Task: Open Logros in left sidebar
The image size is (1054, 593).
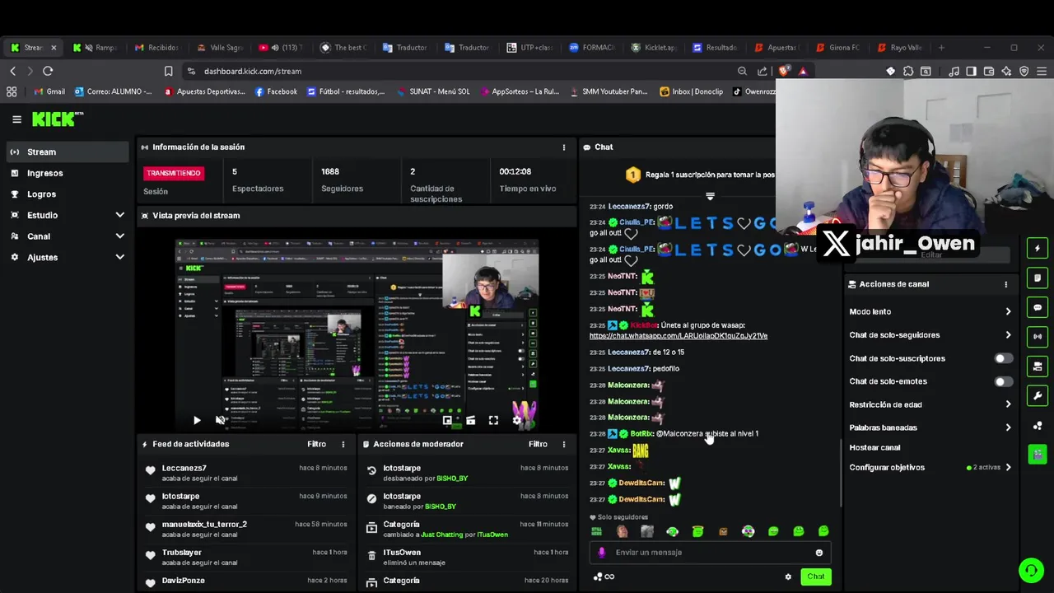Action: click(x=67, y=194)
